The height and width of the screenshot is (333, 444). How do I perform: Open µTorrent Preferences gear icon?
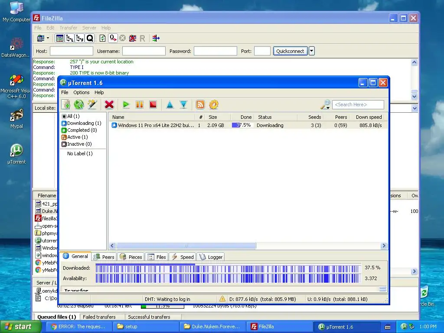tap(214, 104)
